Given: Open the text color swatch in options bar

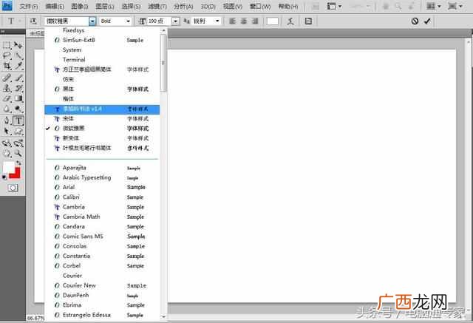Looking at the screenshot, I should pyautogui.click(x=273, y=21).
